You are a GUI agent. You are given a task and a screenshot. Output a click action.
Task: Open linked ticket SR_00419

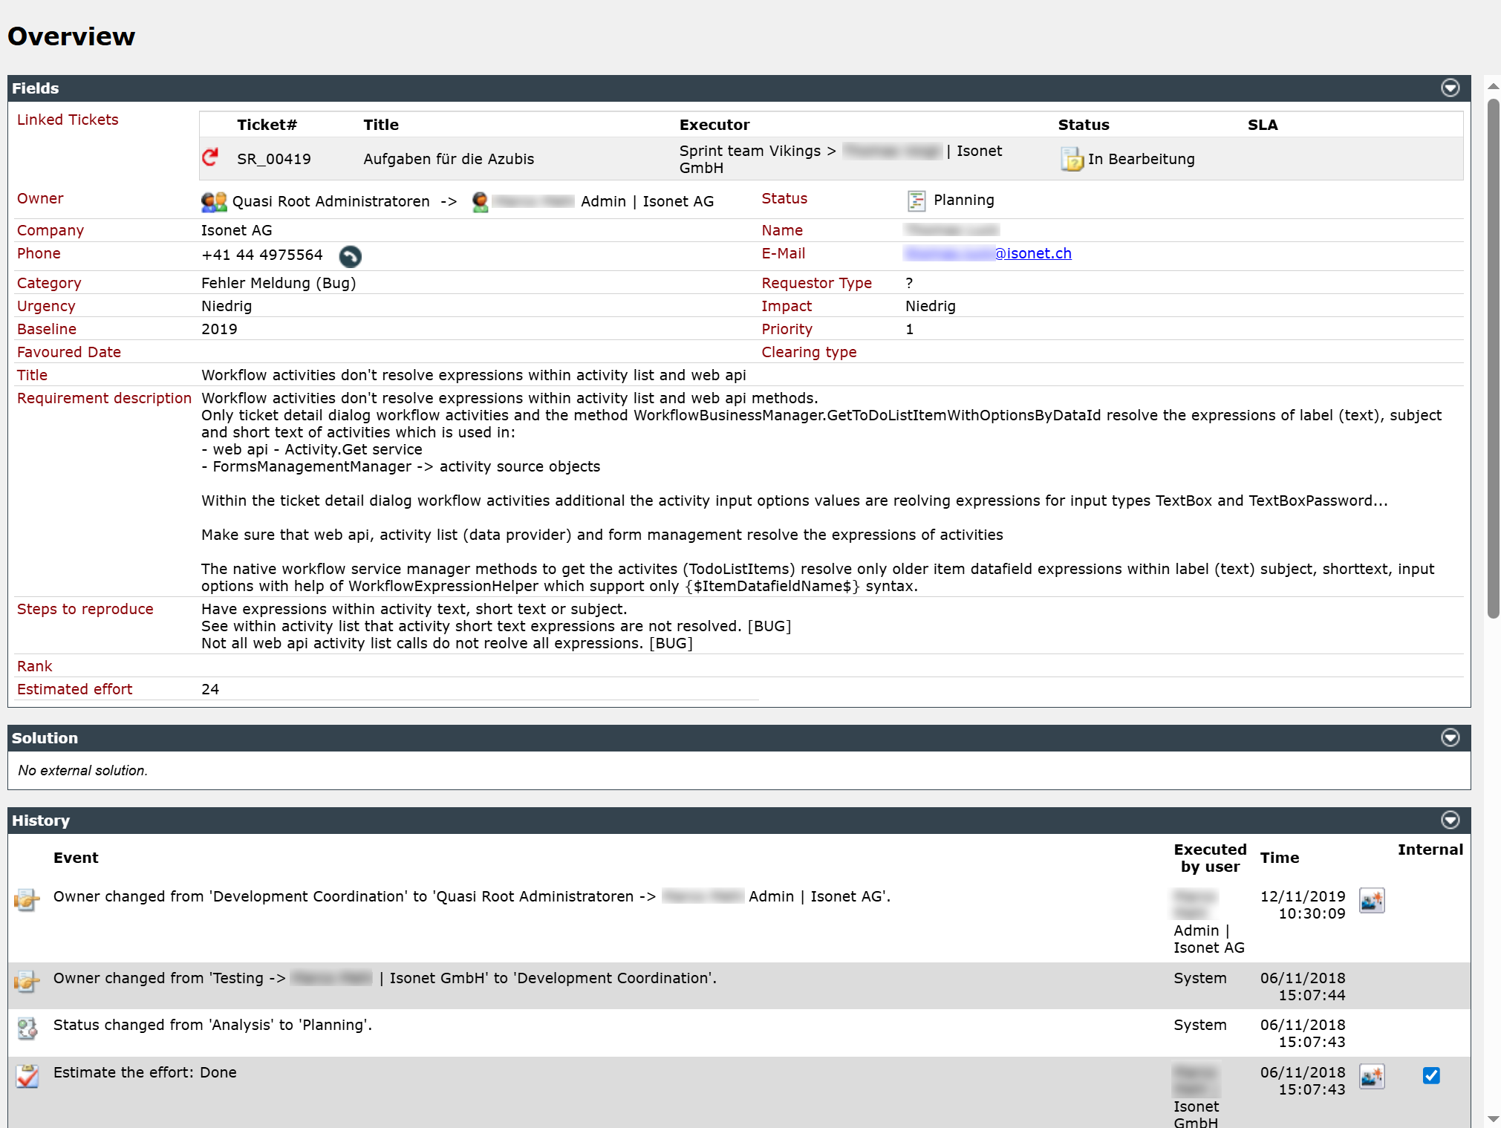(x=274, y=159)
